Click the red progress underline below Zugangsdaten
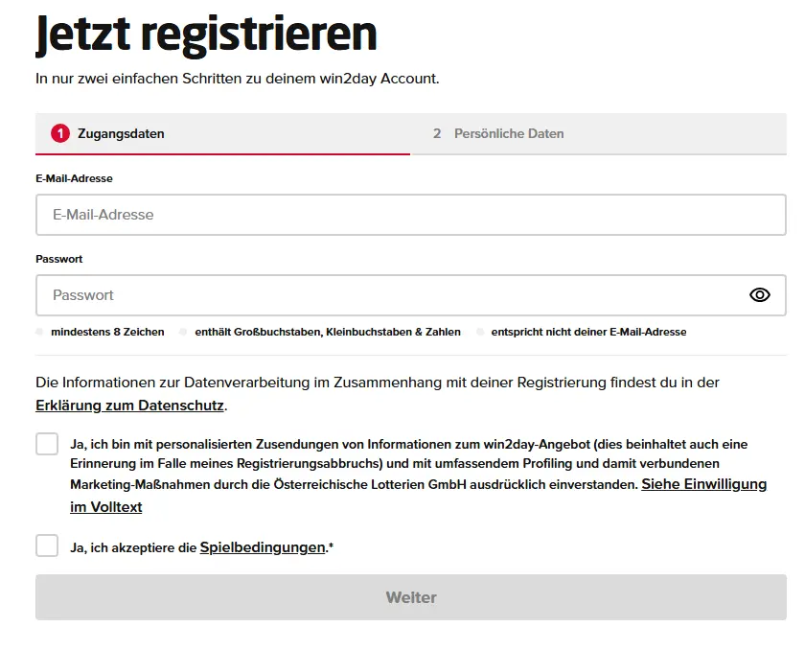The image size is (805, 650). 220,152
